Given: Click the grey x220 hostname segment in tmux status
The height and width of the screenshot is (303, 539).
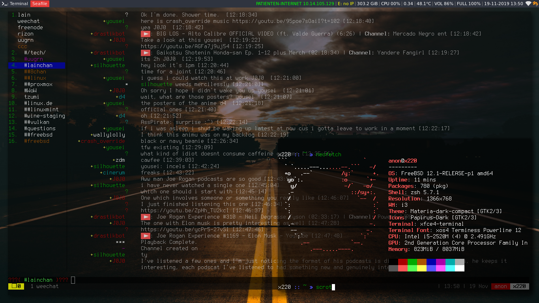Looking at the screenshot, I should pos(519,286).
